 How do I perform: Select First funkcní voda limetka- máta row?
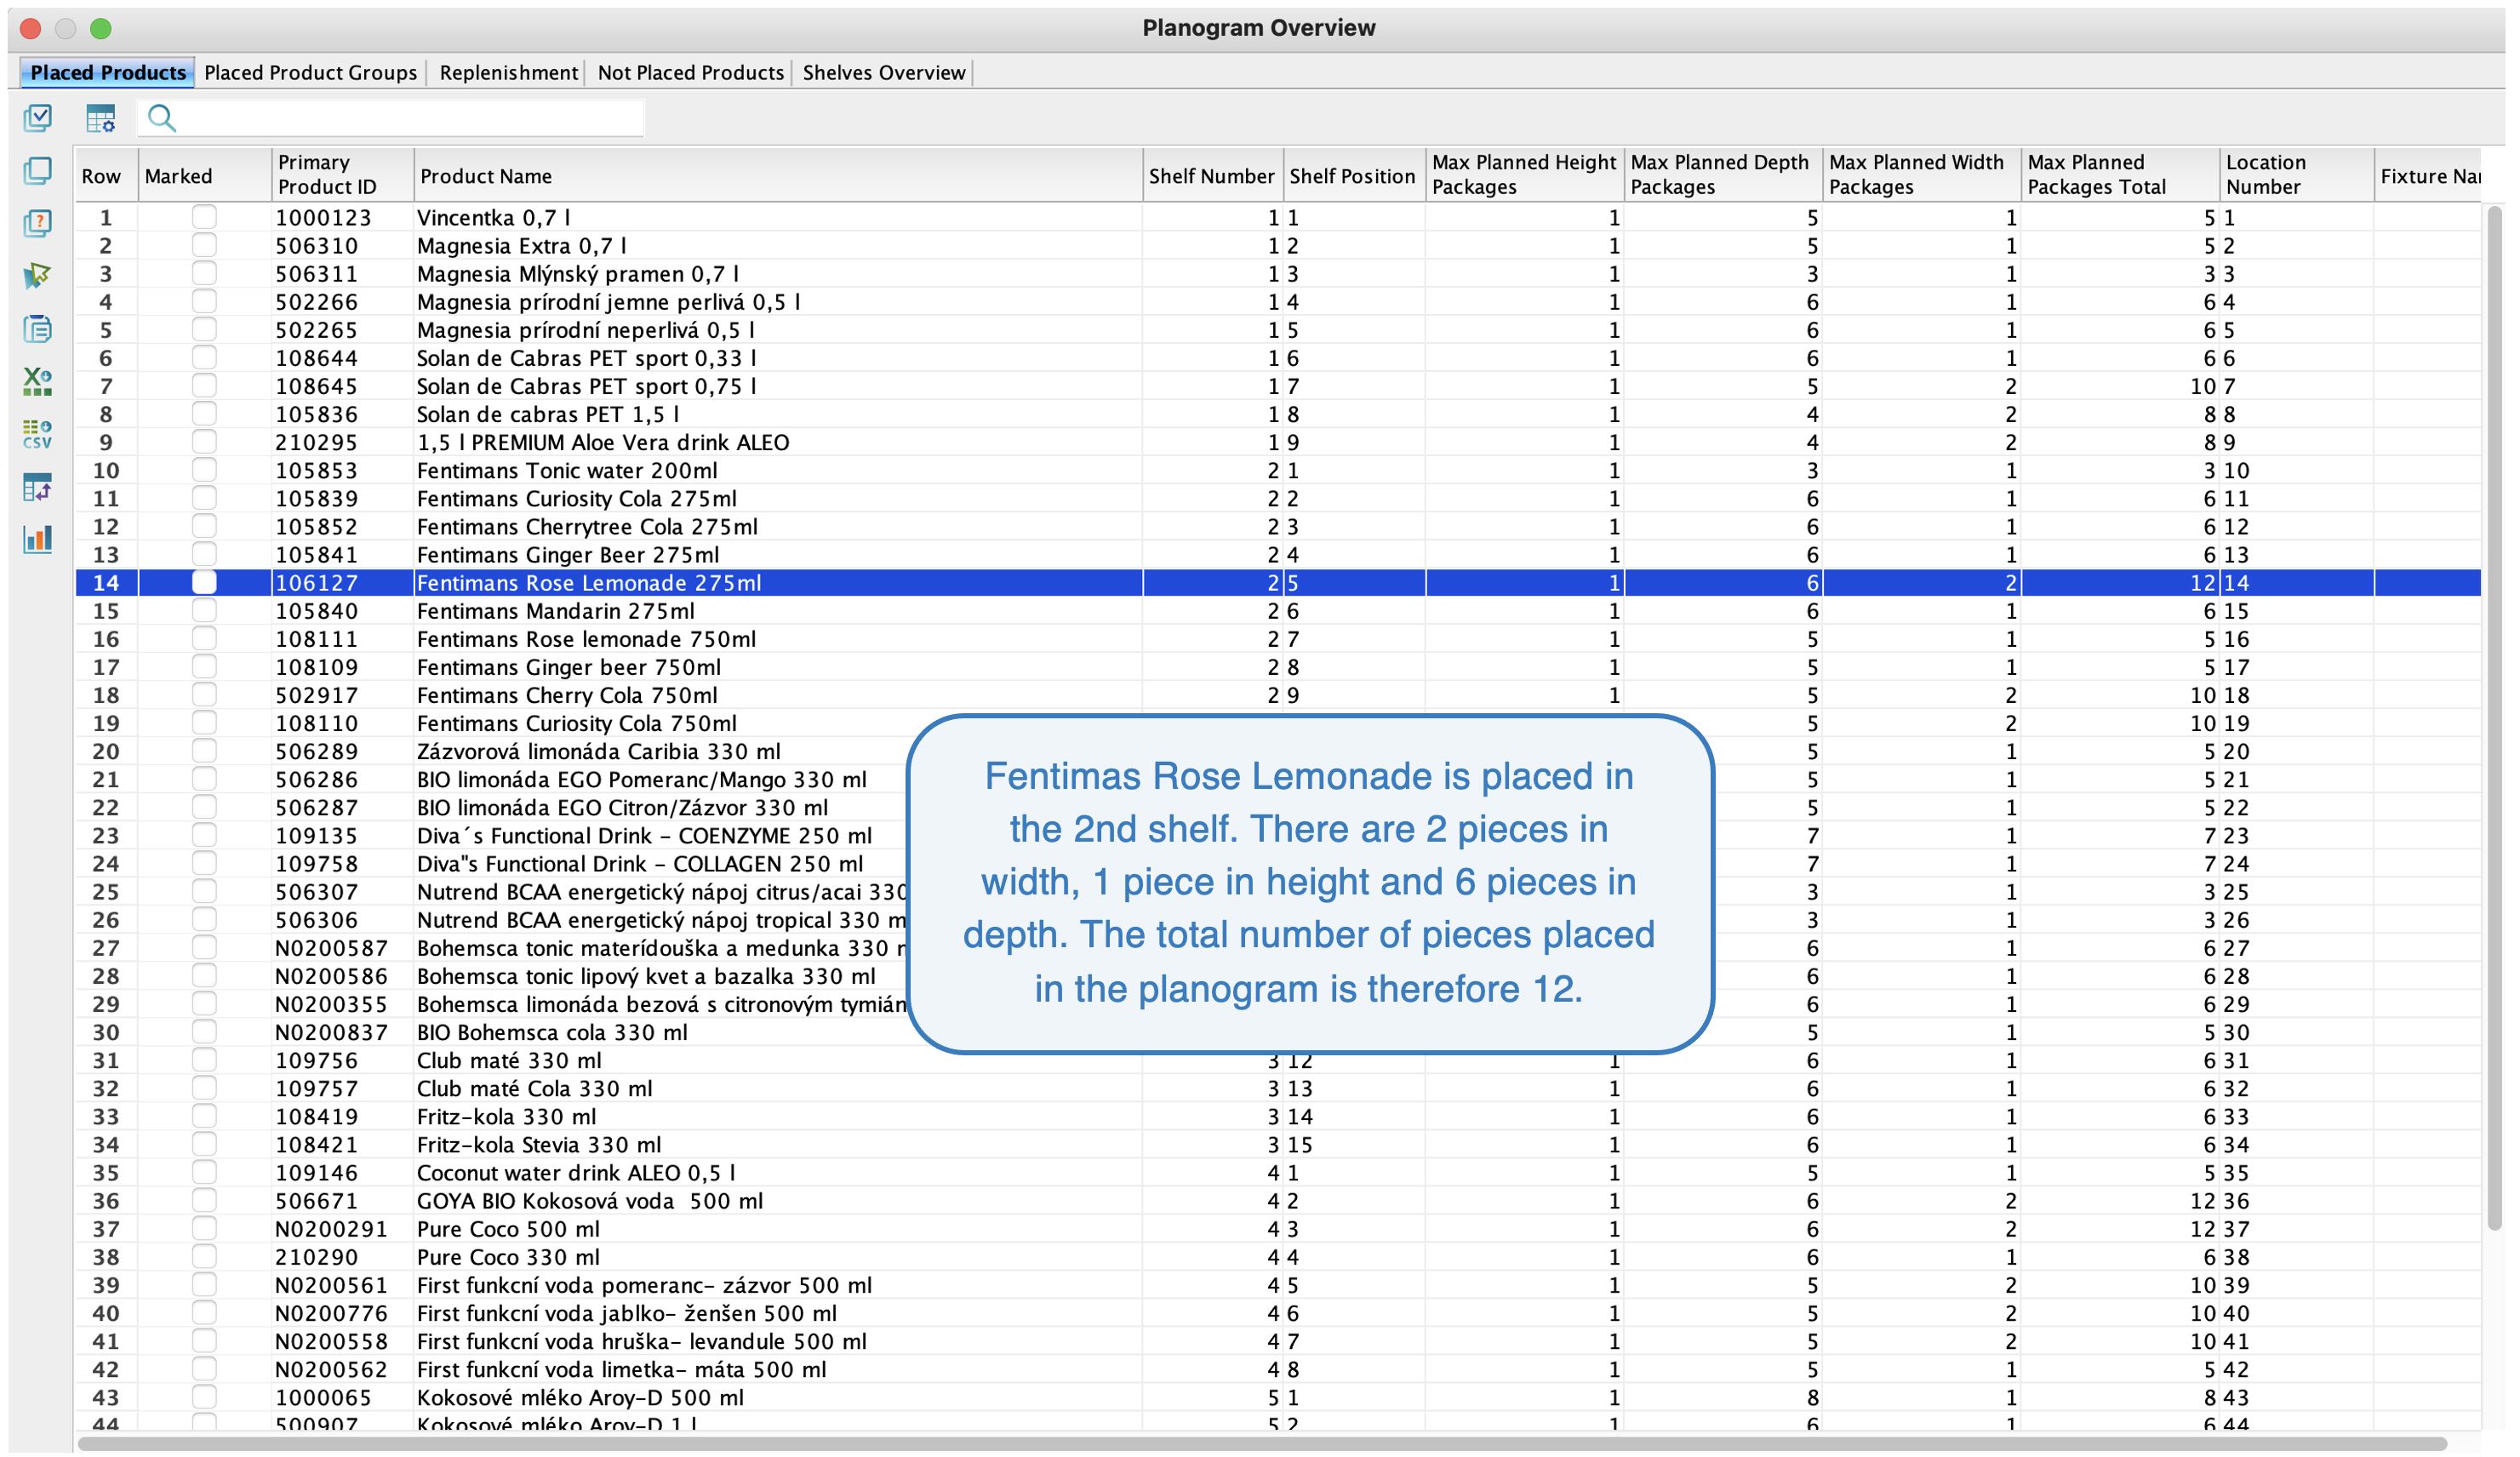pos(1278,1369)
